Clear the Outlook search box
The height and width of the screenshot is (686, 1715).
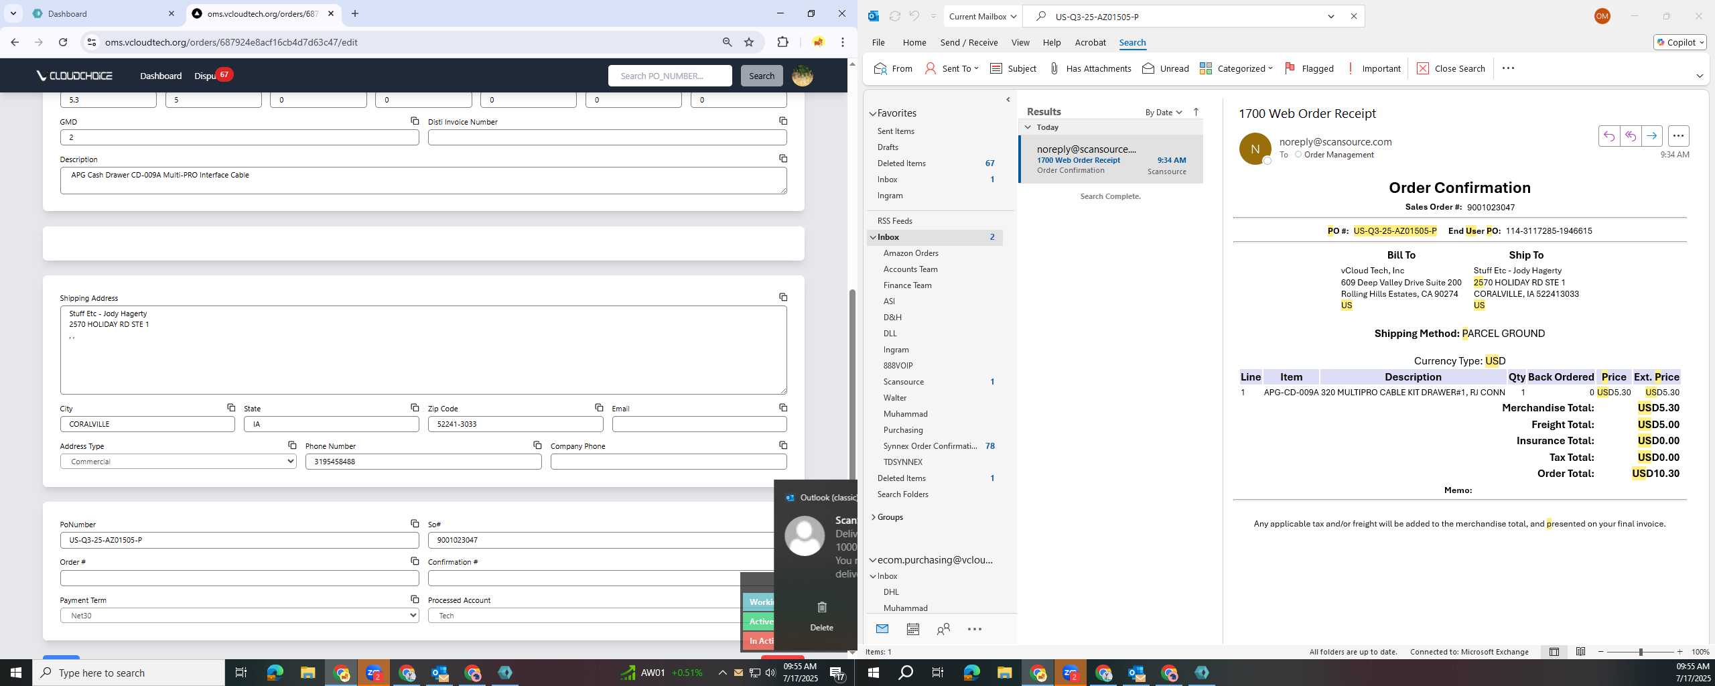pos(1353,16)
